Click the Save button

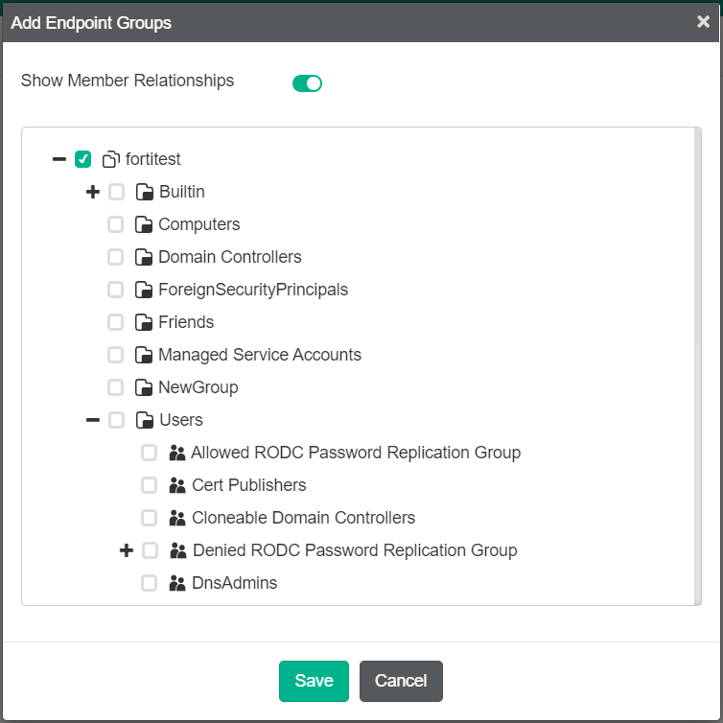click(x=314, y=681)
